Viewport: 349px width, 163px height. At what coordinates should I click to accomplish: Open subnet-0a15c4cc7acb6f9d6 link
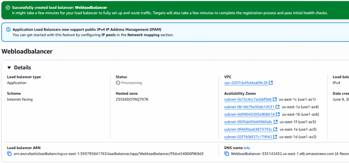248,99
